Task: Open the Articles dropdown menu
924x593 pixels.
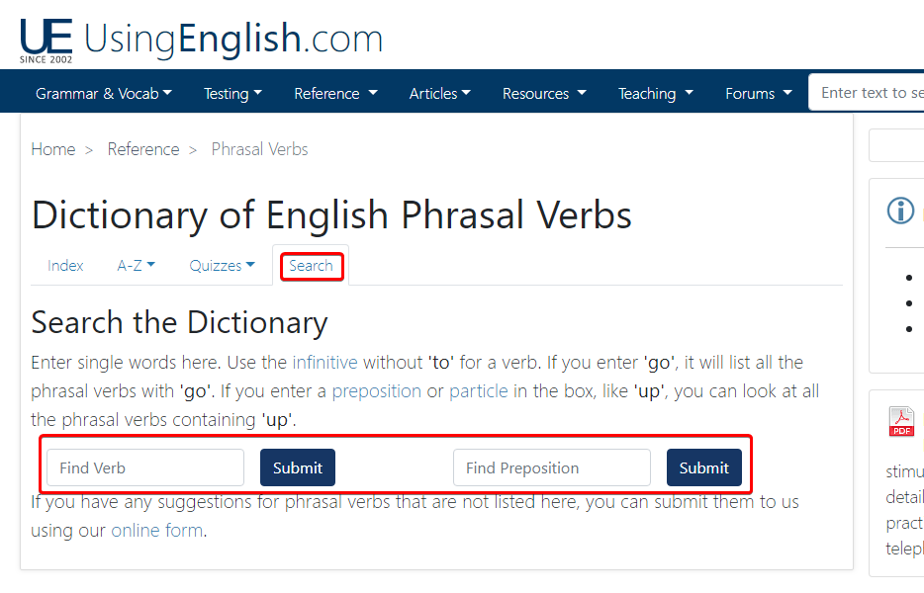Action: coord(439,93)
